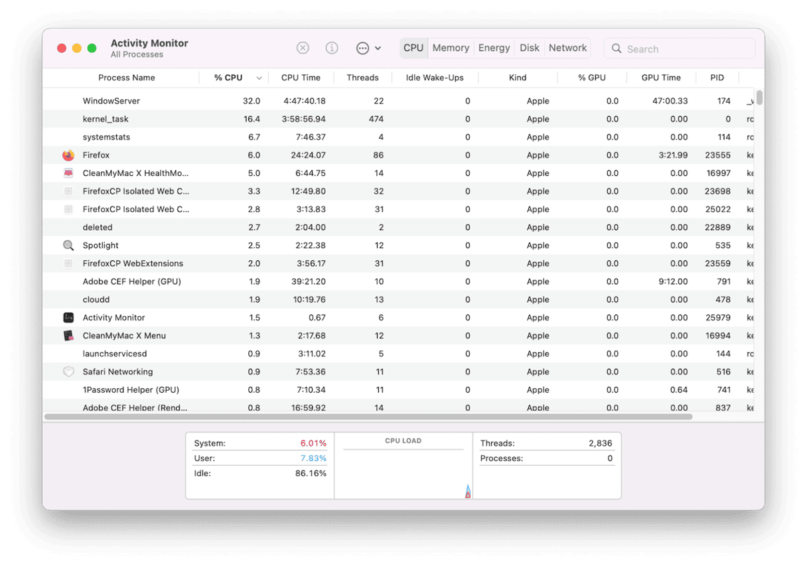Screen dimensions: 807x566
Task: Sort by Process Name column header
Action: (x=127, y=78)
